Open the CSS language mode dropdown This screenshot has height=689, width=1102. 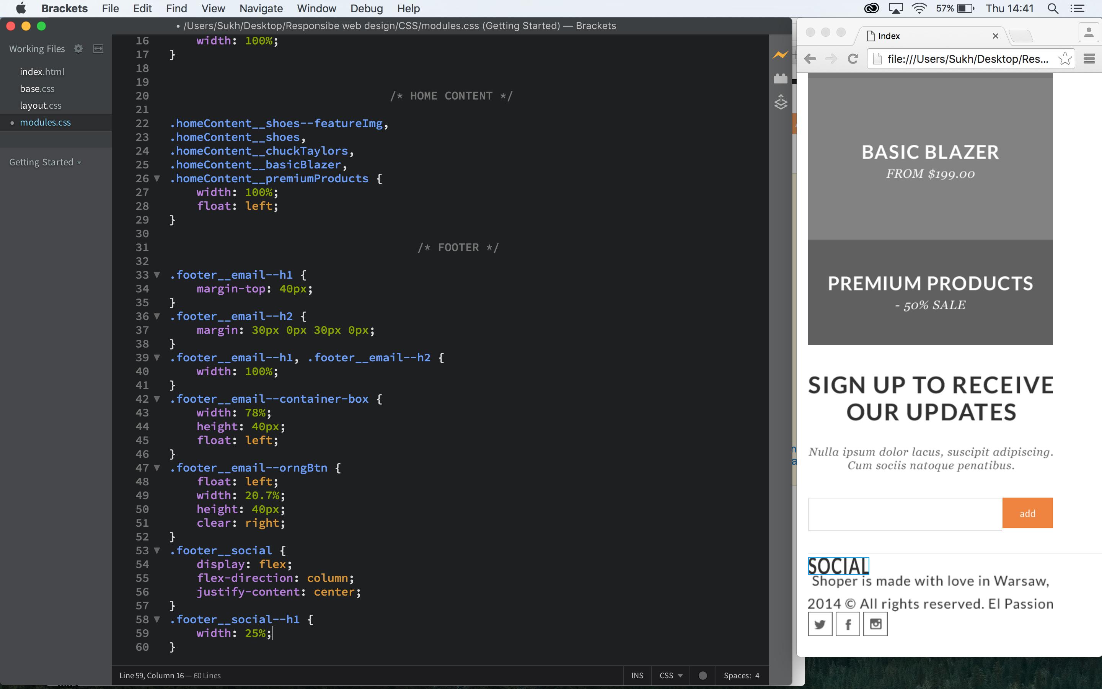671,675
